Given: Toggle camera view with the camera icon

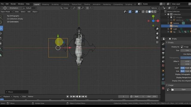Looking at the screenshot, I should click(x=157, y=38).
